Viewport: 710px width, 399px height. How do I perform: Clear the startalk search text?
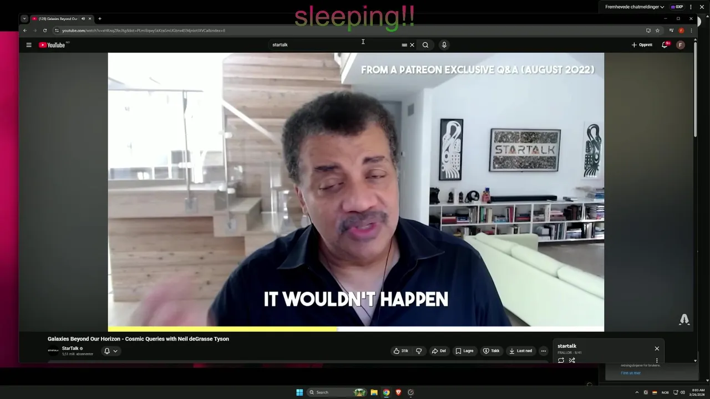coord(412,45)
